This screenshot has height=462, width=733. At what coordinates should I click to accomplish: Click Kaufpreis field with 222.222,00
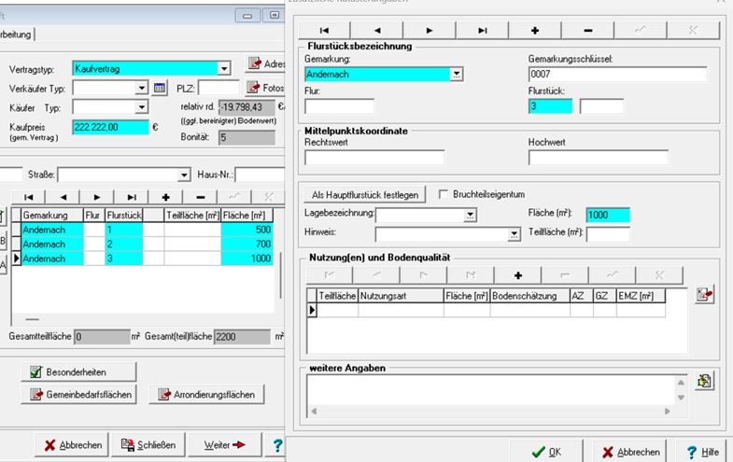click(110, 127)
